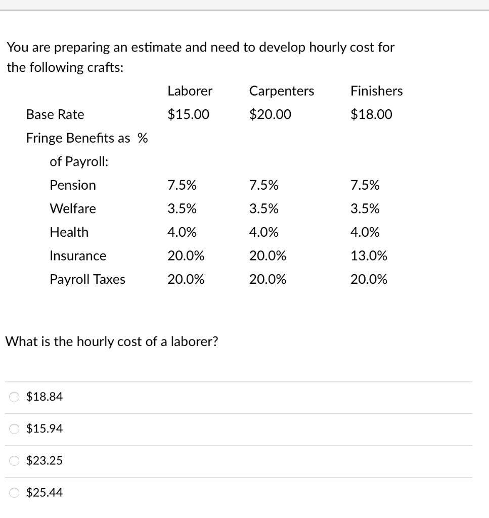
Task: Click the Base Rate row label
Action: click(x=55, y=114)
